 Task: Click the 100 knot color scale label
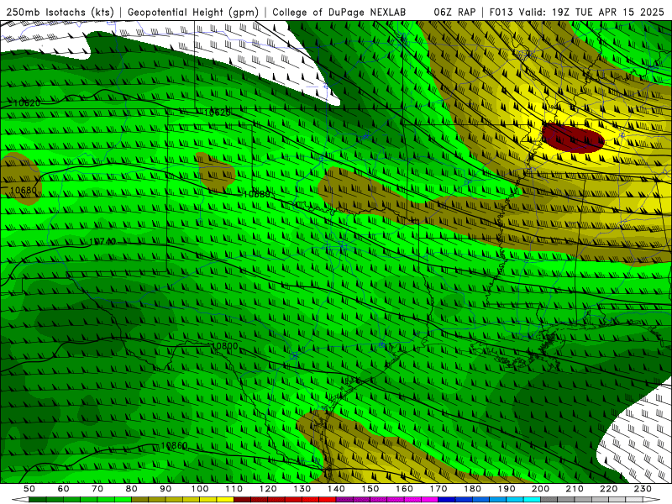click(x=200, y=489)
